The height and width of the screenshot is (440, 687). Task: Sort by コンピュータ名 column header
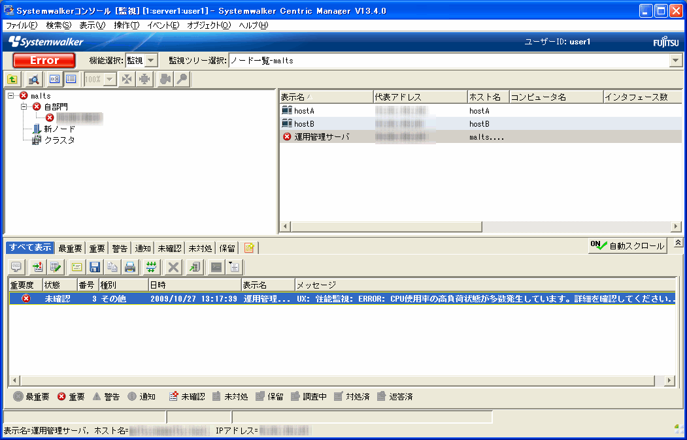556,97
